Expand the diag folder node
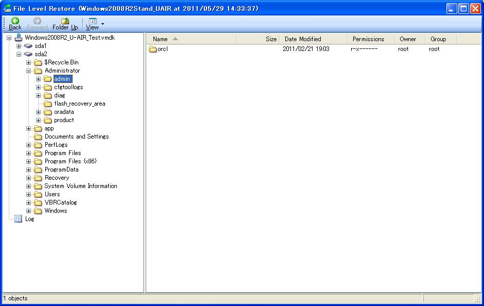This screenshot has height=306, width=484. point(38,95)
